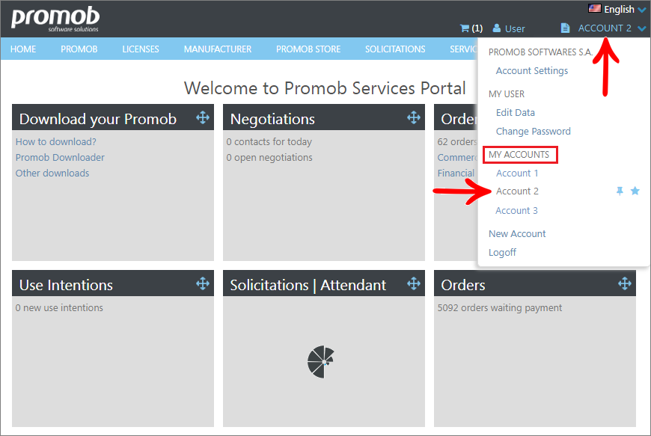Click move handle on Use Intentions panel
651x436 pixels.
pyautogui.click(x=203, y=283)
